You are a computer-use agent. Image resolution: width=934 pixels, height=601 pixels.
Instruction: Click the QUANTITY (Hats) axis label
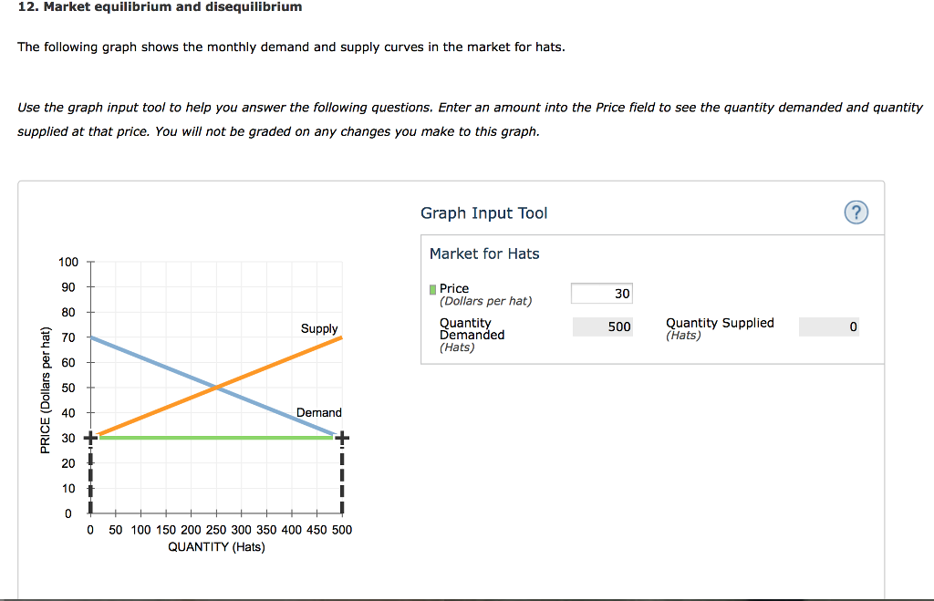tap(216, 546)
